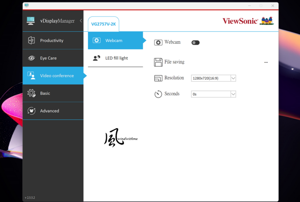The image size is (300, 202).
Task: Click the Seconds timer icon
Action: (158, 94)
